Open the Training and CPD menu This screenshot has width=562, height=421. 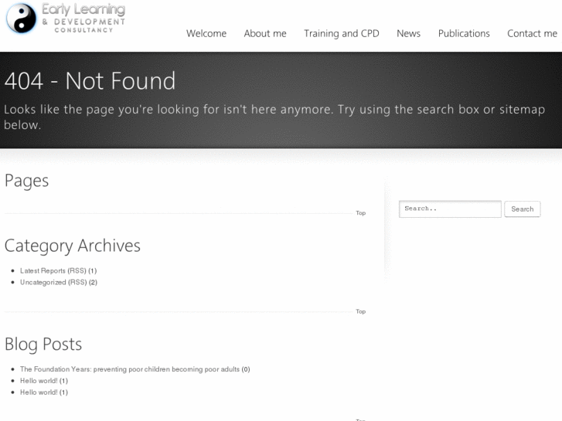342,33
